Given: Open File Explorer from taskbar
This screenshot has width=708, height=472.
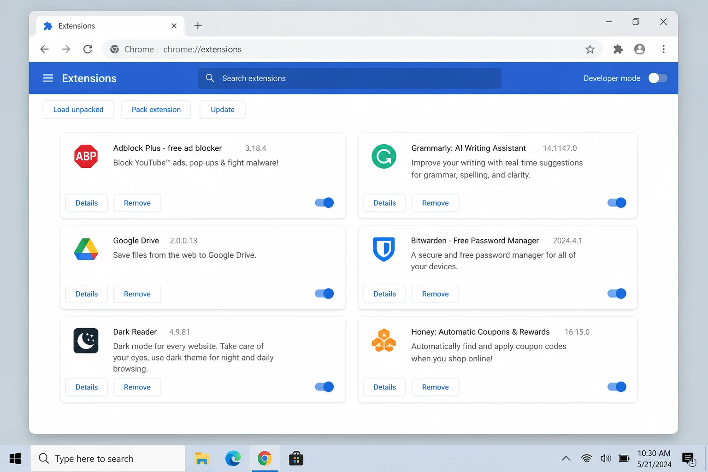Looking at the screenshot, I should click(x=201, y=459).
